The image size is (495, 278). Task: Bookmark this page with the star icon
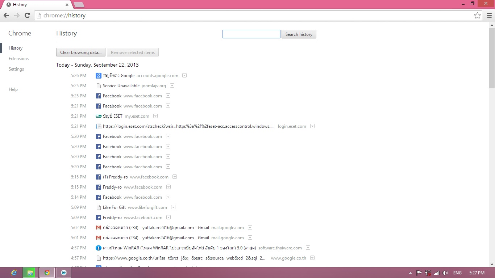pyautogui.click(x=478, y=15)
